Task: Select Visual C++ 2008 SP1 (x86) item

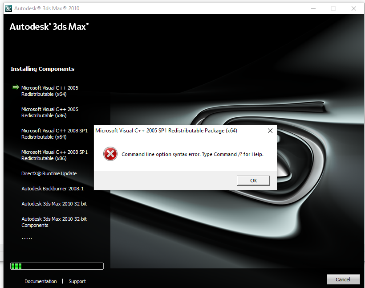Action: pyautogui.click(x=54, y=155)
